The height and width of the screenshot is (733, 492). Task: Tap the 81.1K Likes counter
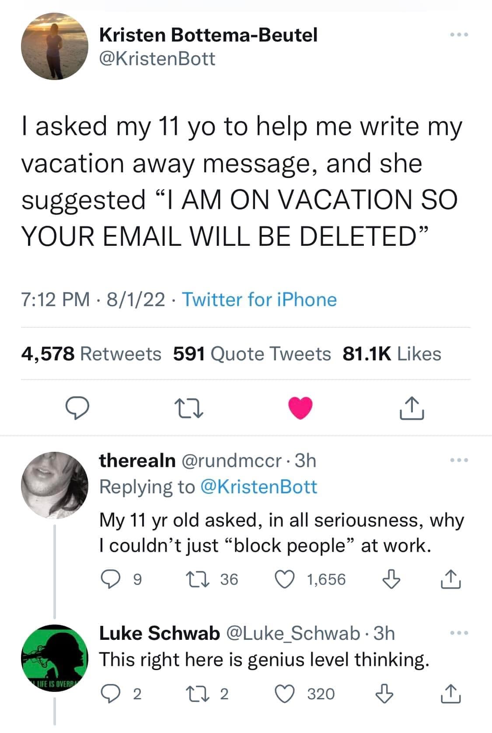395,353
